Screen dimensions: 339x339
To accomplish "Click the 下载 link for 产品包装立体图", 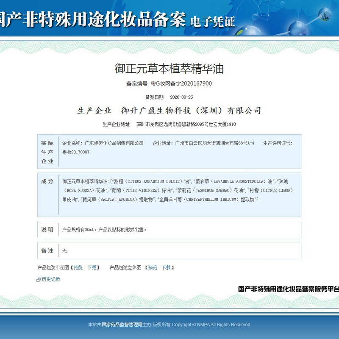I will [166, 268].
